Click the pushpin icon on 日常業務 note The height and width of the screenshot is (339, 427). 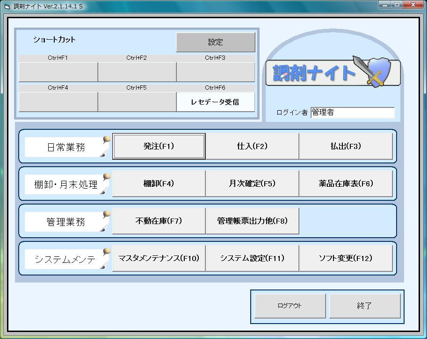click(x=107, y=140)
